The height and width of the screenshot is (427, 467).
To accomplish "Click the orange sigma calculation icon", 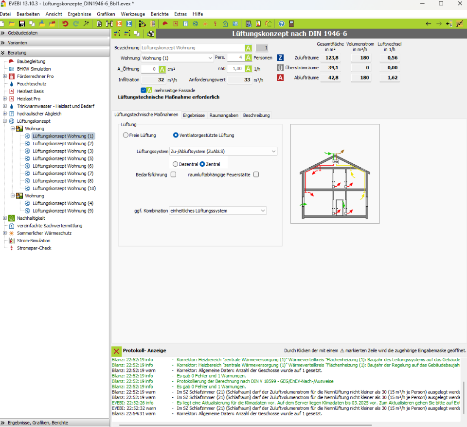I will click(x=119, y=23).
